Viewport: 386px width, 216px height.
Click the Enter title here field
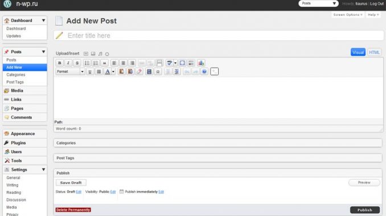coord(219,36)
